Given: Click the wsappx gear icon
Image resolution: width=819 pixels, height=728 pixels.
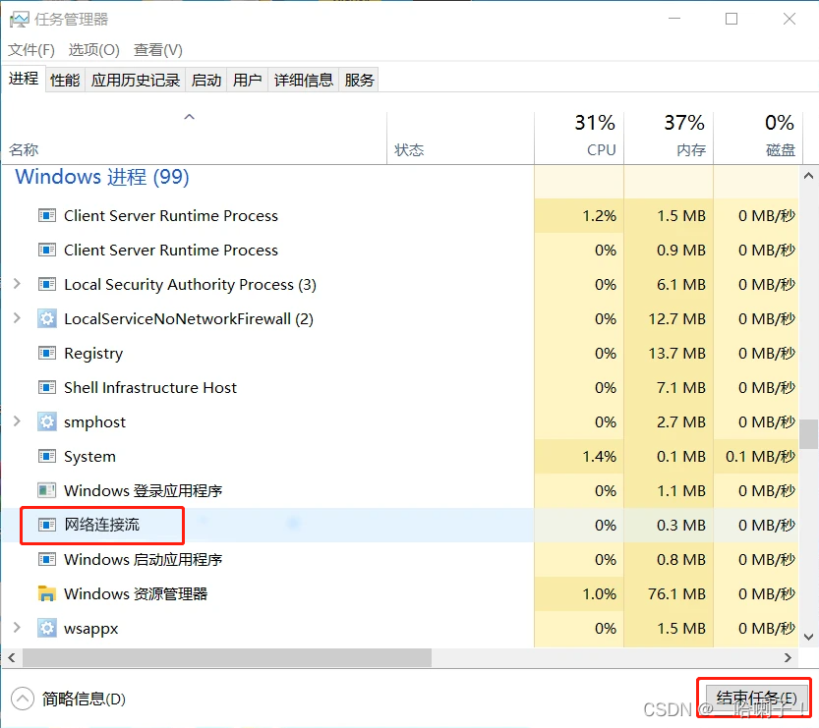Looking at the screenshot, I should (47, 628).
